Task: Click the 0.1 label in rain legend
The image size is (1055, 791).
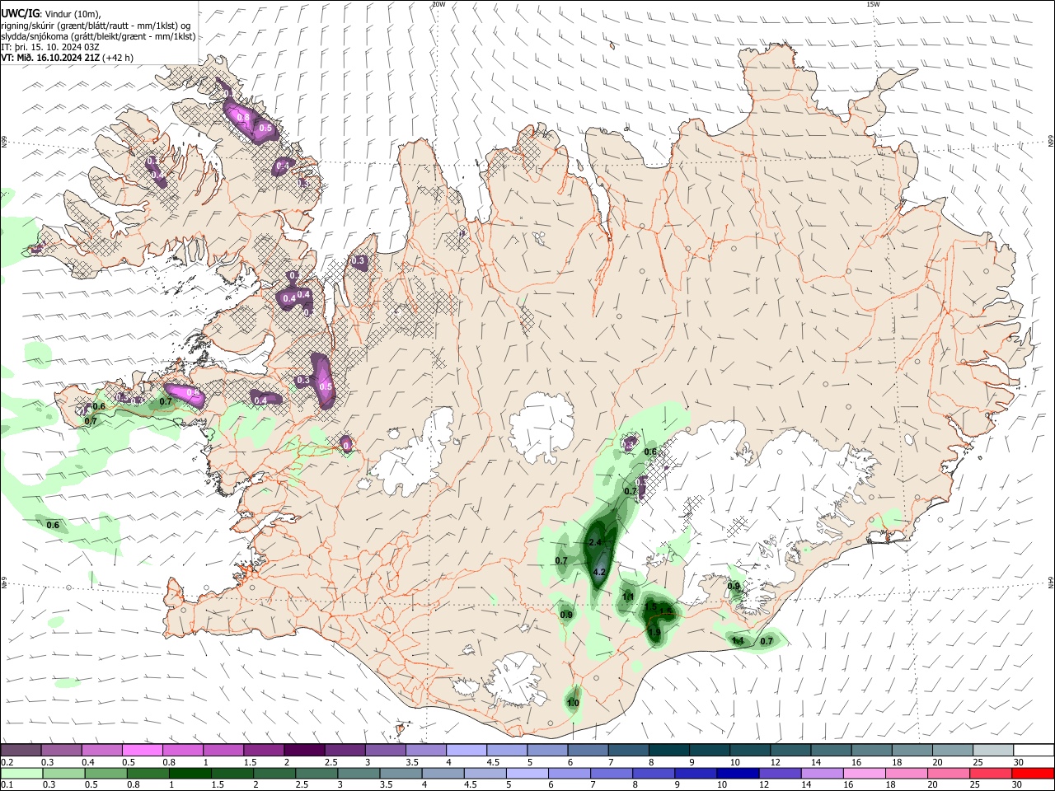Action: click(x=7, y=785)
